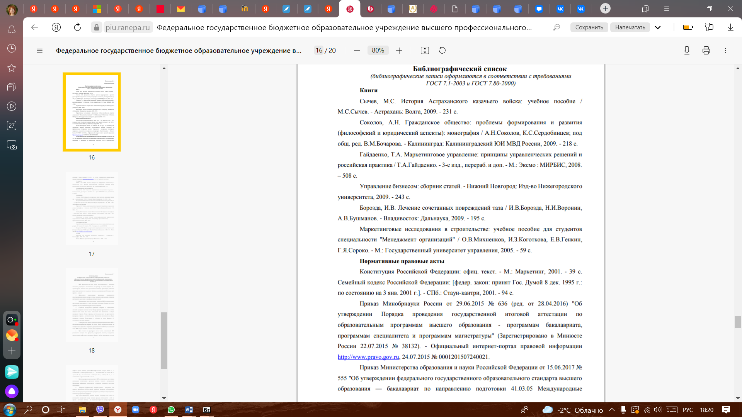Zoom out with the minus button

(x=357, y=51)
